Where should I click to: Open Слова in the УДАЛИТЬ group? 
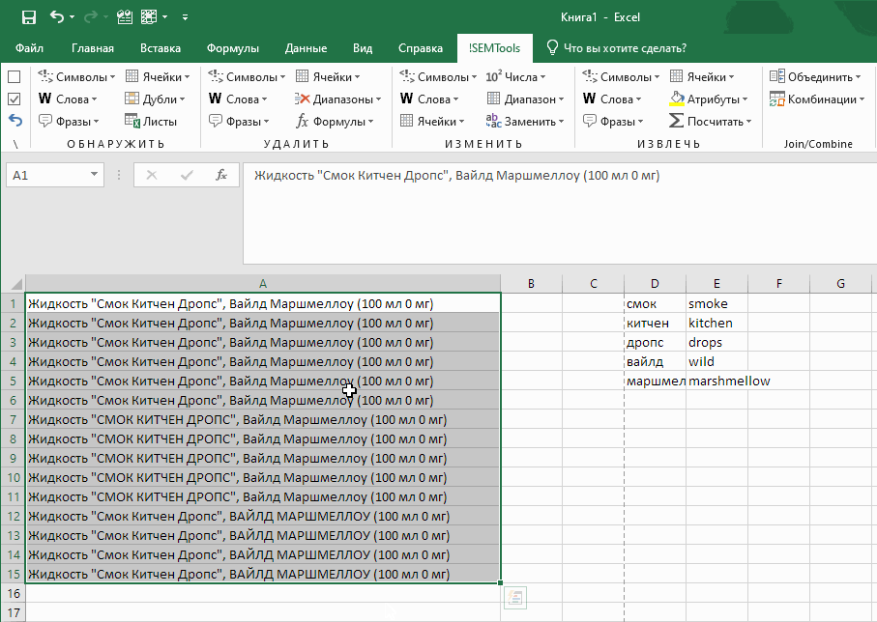237,99
